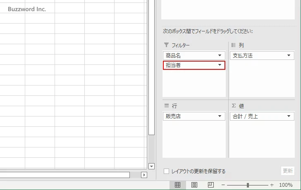Select the 合計 / 売上 field label
The width and height of the screenshot is (301, 190).
click(245, 116)
